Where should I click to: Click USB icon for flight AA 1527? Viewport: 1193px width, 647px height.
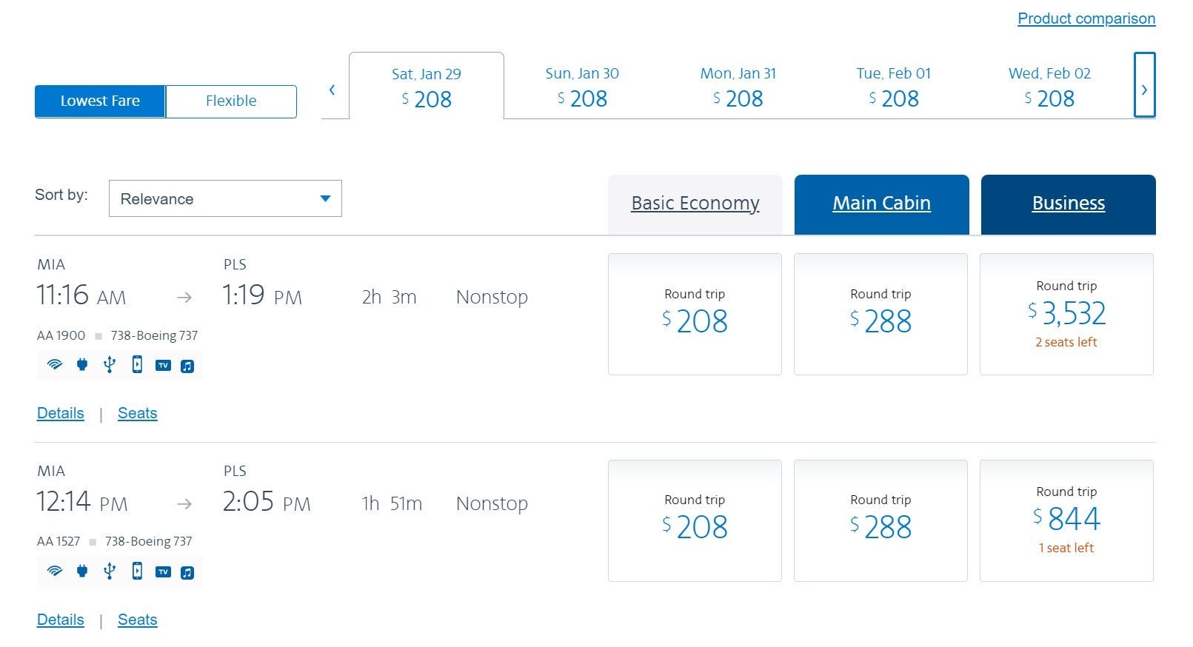(110, 571)
